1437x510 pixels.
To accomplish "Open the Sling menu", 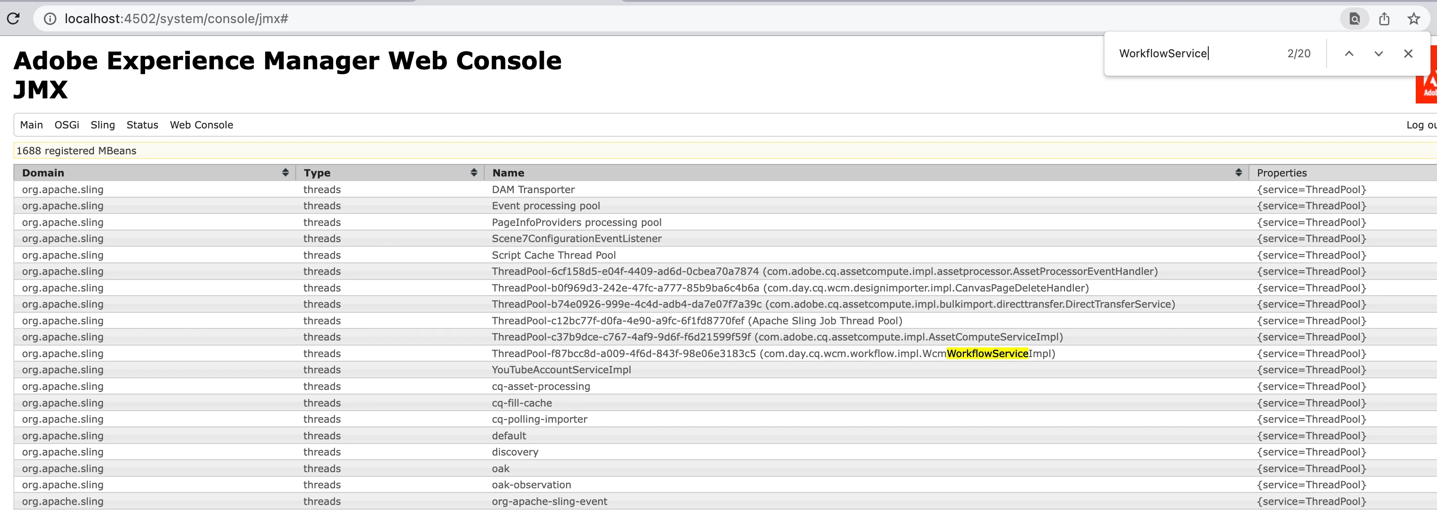I will pyautogui.click(x=103, y=125).
